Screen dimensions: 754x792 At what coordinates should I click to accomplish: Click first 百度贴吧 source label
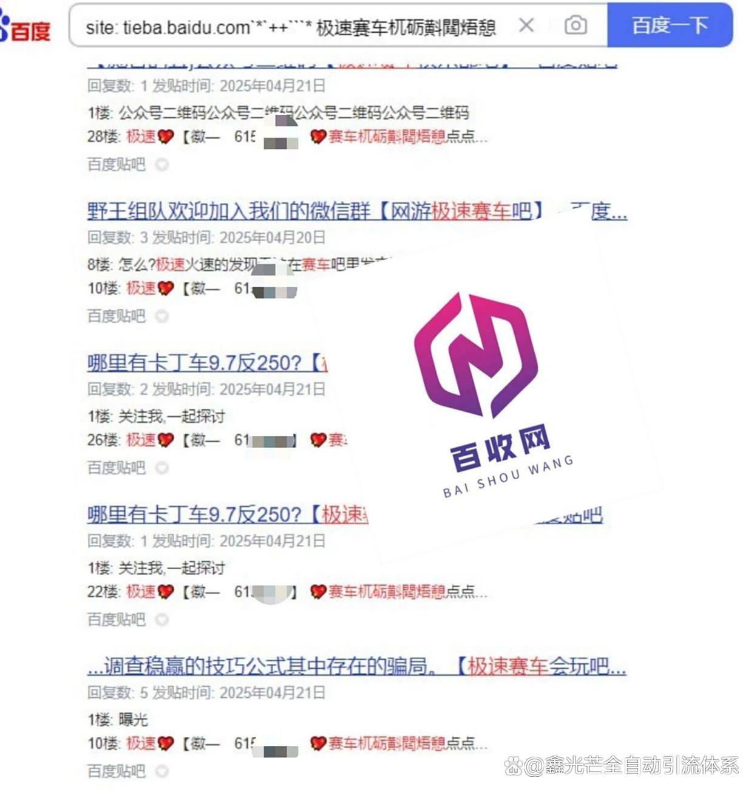[117, 165]
